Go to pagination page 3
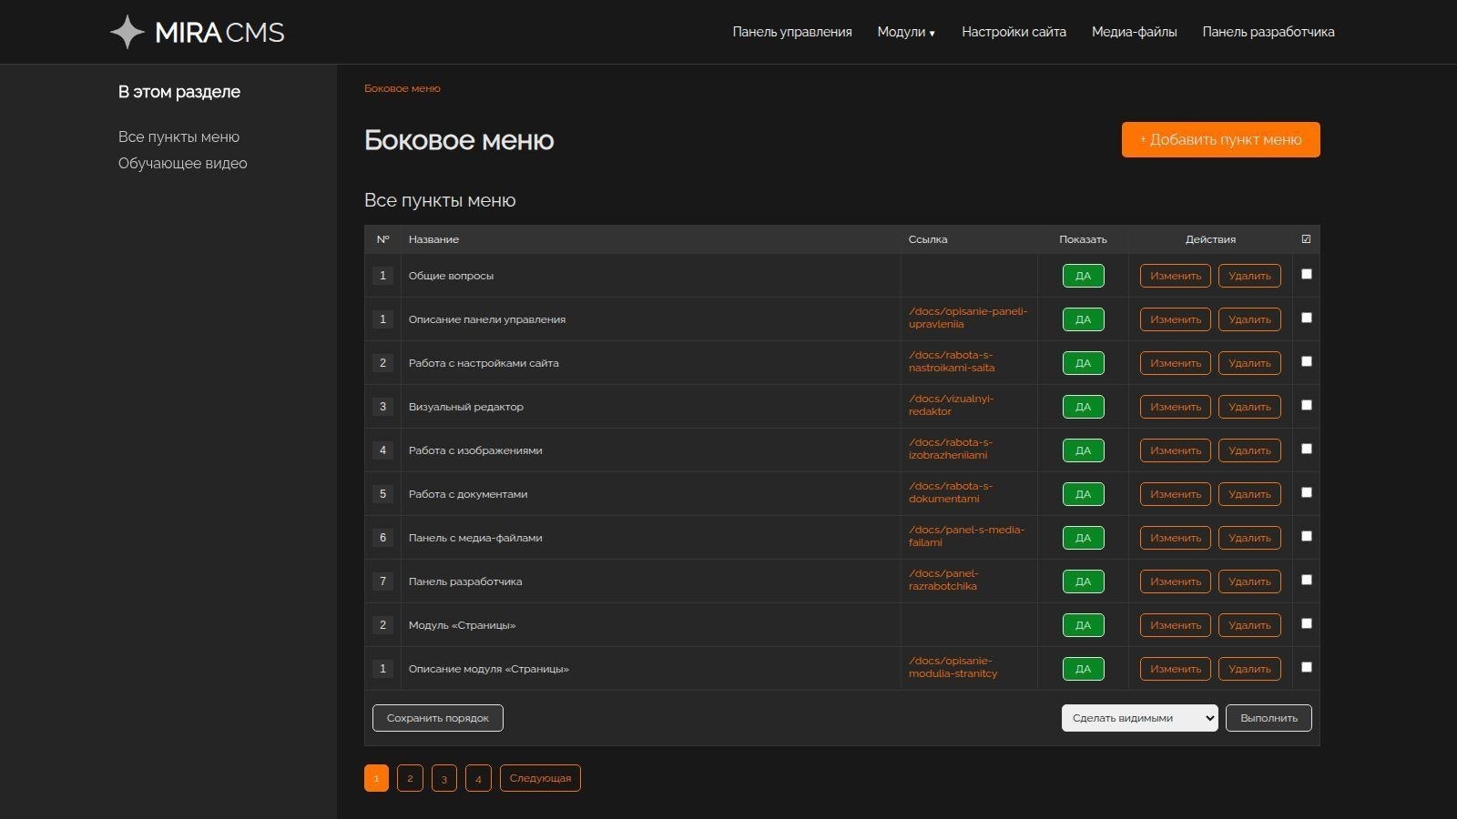This screenshot has width=1457, height=819. point(444,778)
